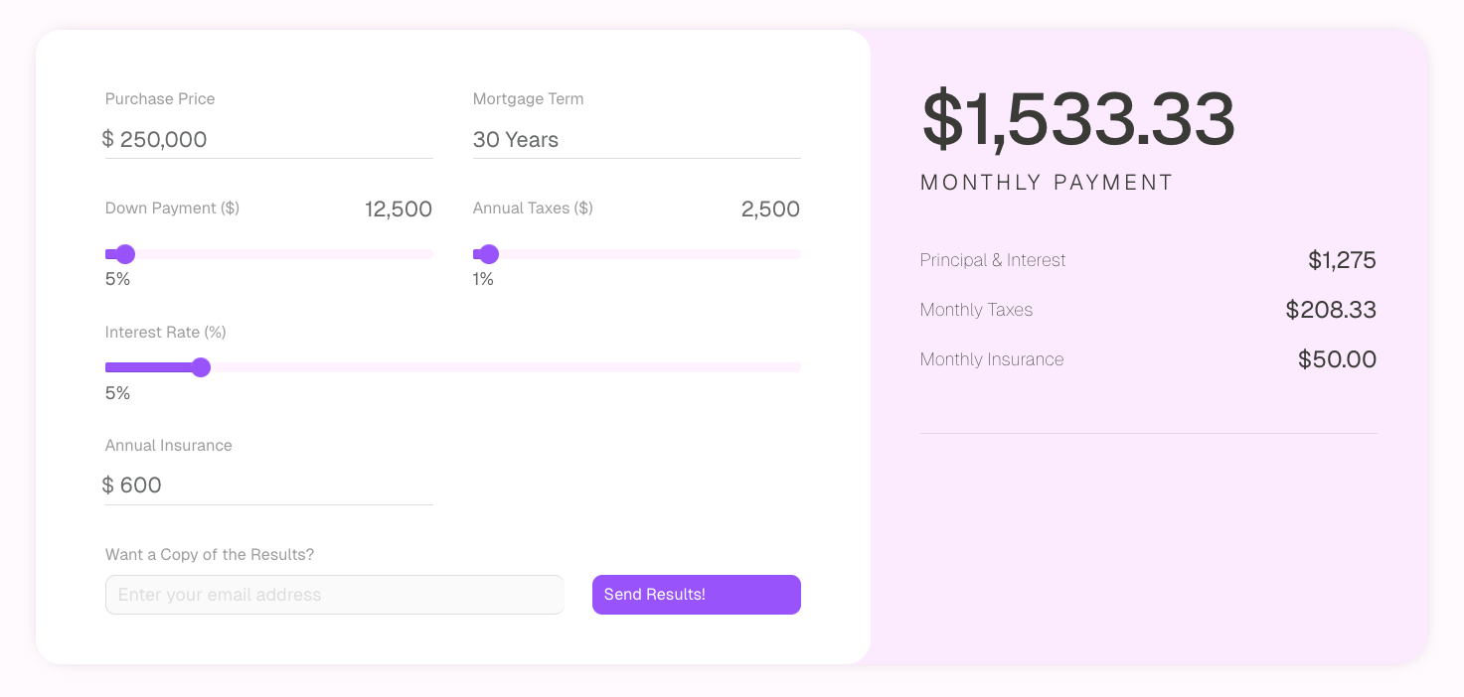This screenshot has height=697, width=1464.
Task: Click the $208.33 Monthly Taxes value
Action: tap(1331, 311)
